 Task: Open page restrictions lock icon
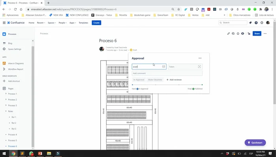coord(249,34)
